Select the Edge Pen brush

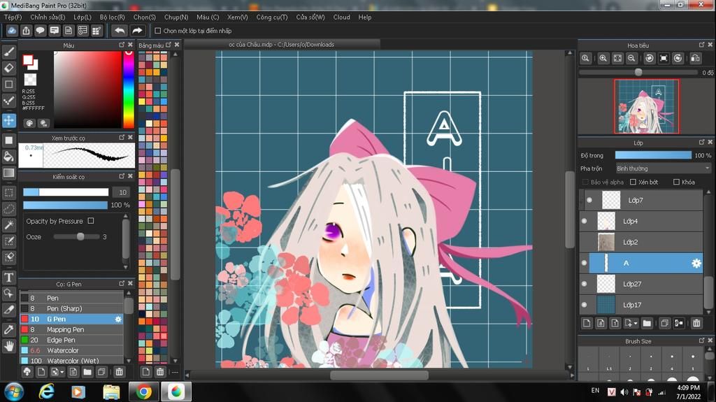tap(71, 340)
